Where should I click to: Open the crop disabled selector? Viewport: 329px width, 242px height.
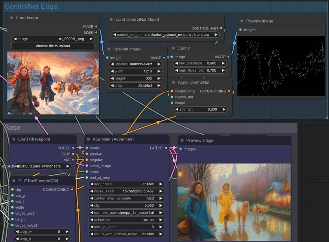(x=135, y=85)
